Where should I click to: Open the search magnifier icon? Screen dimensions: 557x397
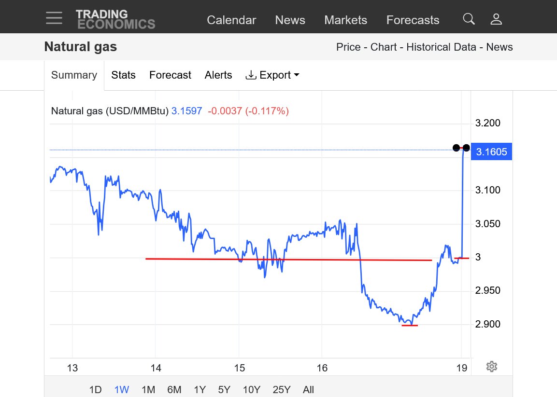pos(469,19)
